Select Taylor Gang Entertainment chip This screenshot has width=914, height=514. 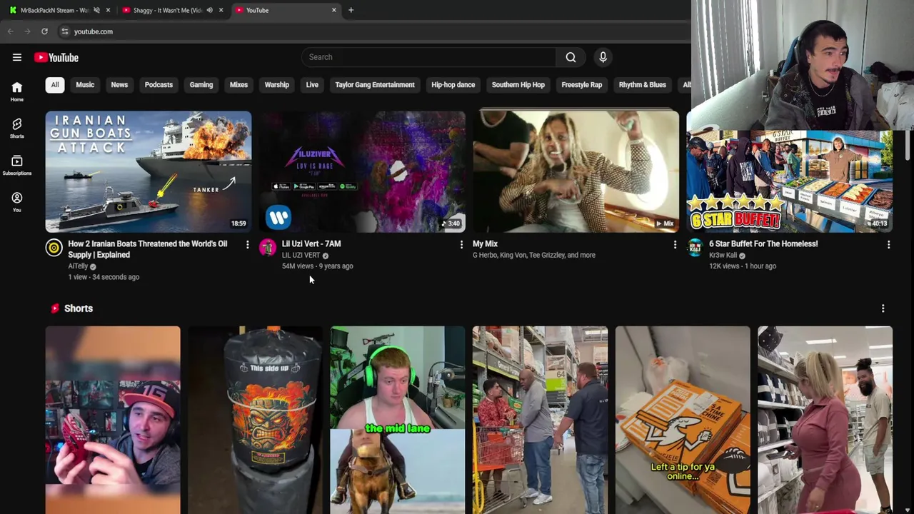[375, 85]
